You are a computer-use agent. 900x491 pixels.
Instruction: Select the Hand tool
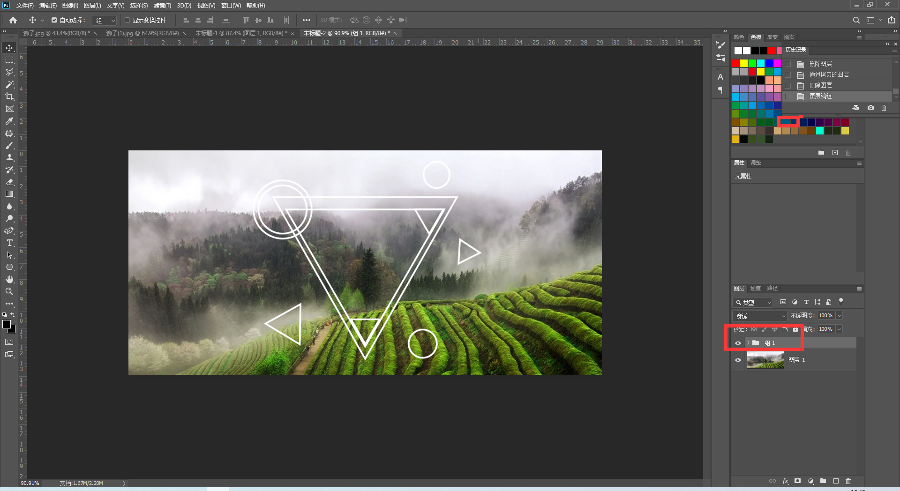pyautogui.click(x=9, y=279)
